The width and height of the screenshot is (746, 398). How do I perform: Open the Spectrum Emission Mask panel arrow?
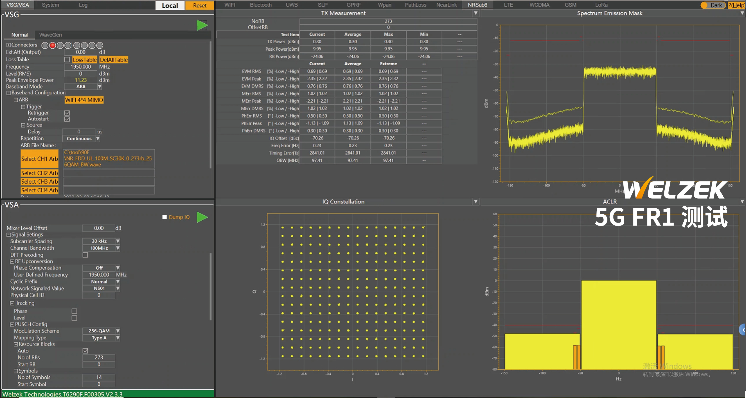pos(742,13)
